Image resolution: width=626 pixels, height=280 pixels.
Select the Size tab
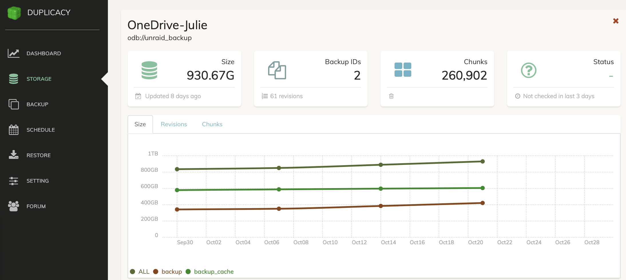coord(140,124)
